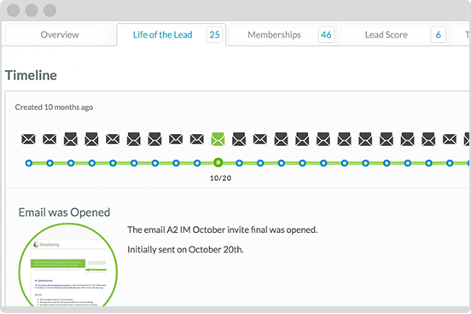The image size is (471, 314).
Task: Select the timeline dot just before 10/20 marker
Action: click(x=197, y=163)
